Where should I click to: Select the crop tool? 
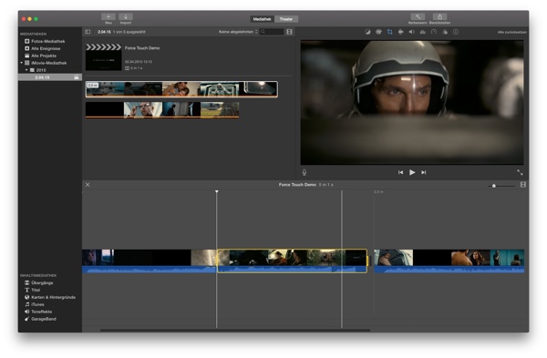click(x=389, y=32)
